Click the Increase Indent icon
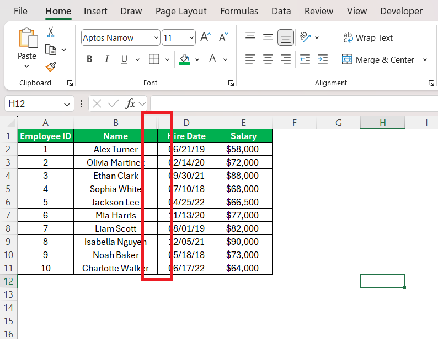Image resolution: width=438 pixels, height=339 pixels. [323, 59]
